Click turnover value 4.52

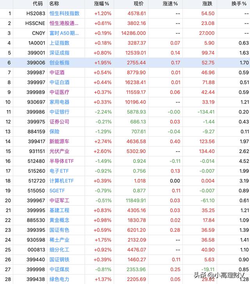(x=244, y=161)
